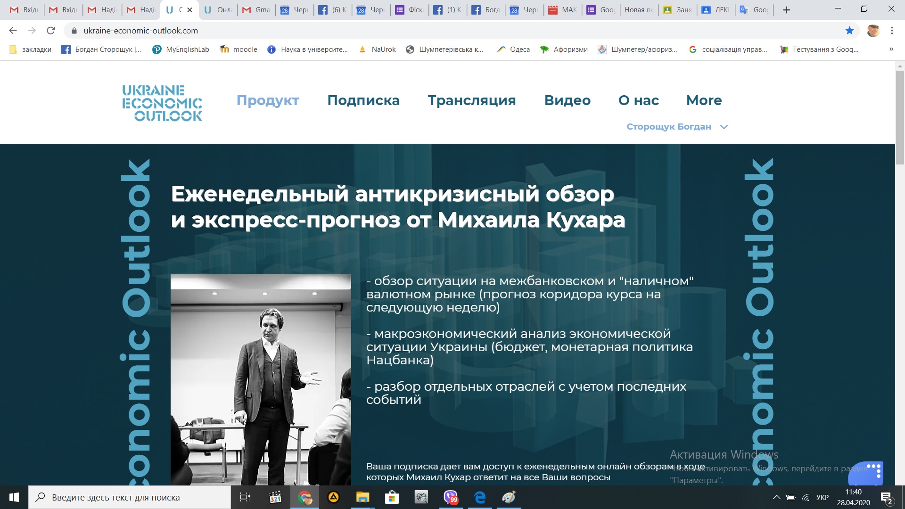The width and height of the screenshot is (905, 509).
Task: View site lock security info
Action: point(74,31)
